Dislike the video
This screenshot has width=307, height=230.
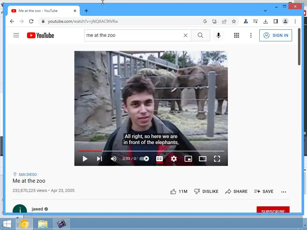coord(206,191)
